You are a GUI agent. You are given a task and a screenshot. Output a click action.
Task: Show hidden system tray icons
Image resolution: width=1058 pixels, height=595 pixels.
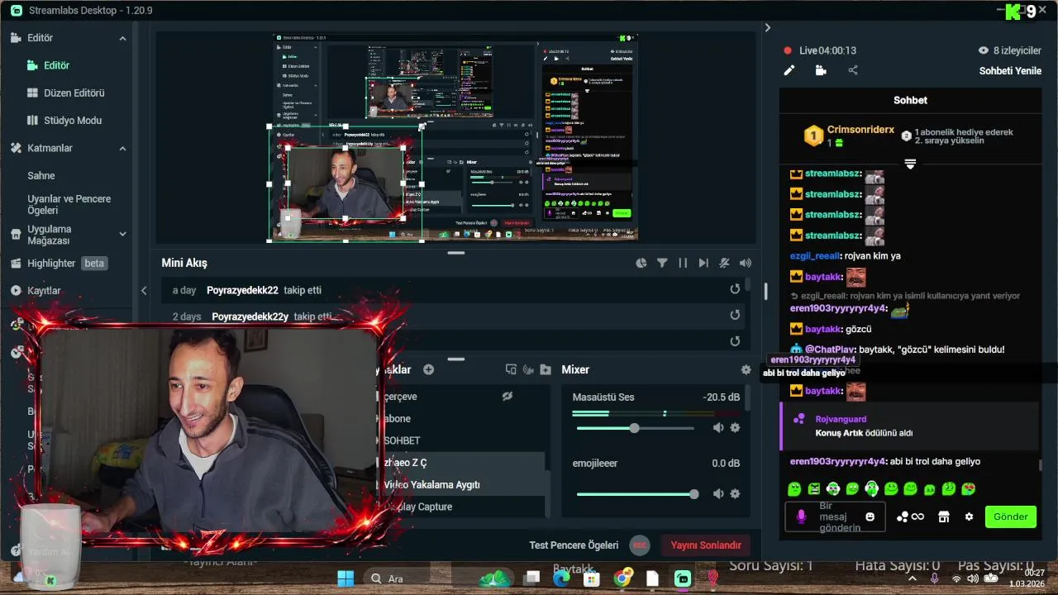pos(913,578)
